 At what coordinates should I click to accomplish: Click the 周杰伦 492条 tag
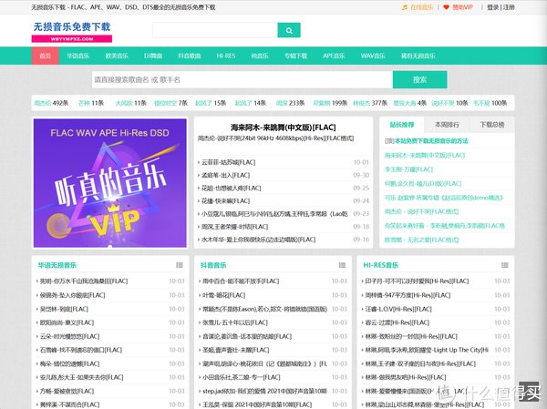(x=51, y=103)
